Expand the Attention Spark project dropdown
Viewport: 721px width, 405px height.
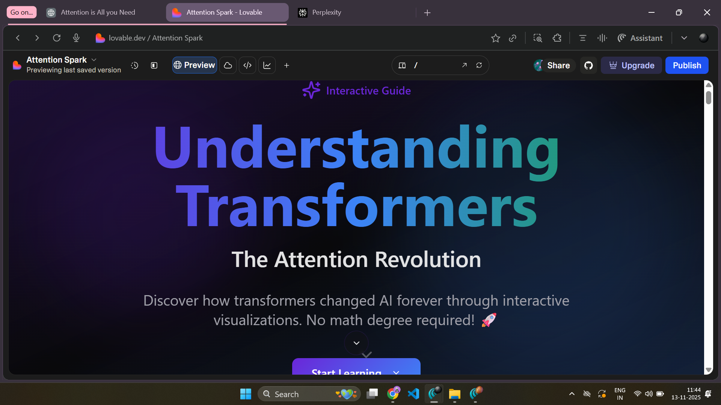94,60
